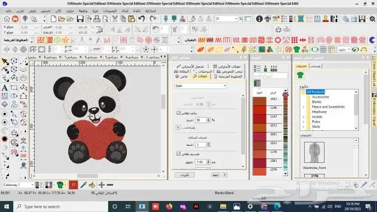Expand the إعدادات settings arrow button

(x=178, y=128)
